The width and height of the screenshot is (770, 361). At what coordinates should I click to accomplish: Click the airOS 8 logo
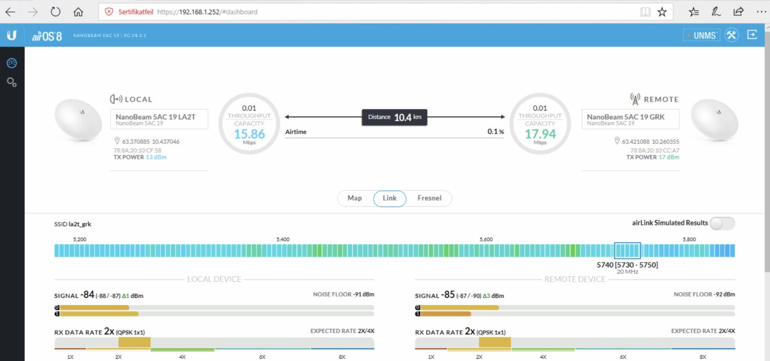[x=47, y=36]
